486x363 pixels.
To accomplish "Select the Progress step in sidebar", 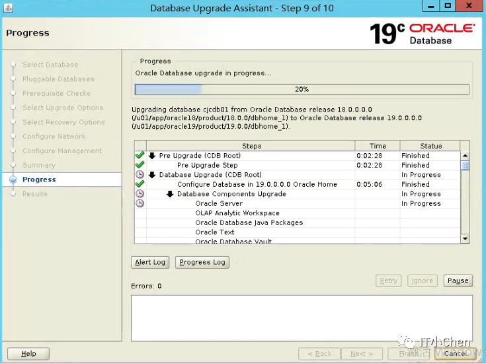I will 39,180.
